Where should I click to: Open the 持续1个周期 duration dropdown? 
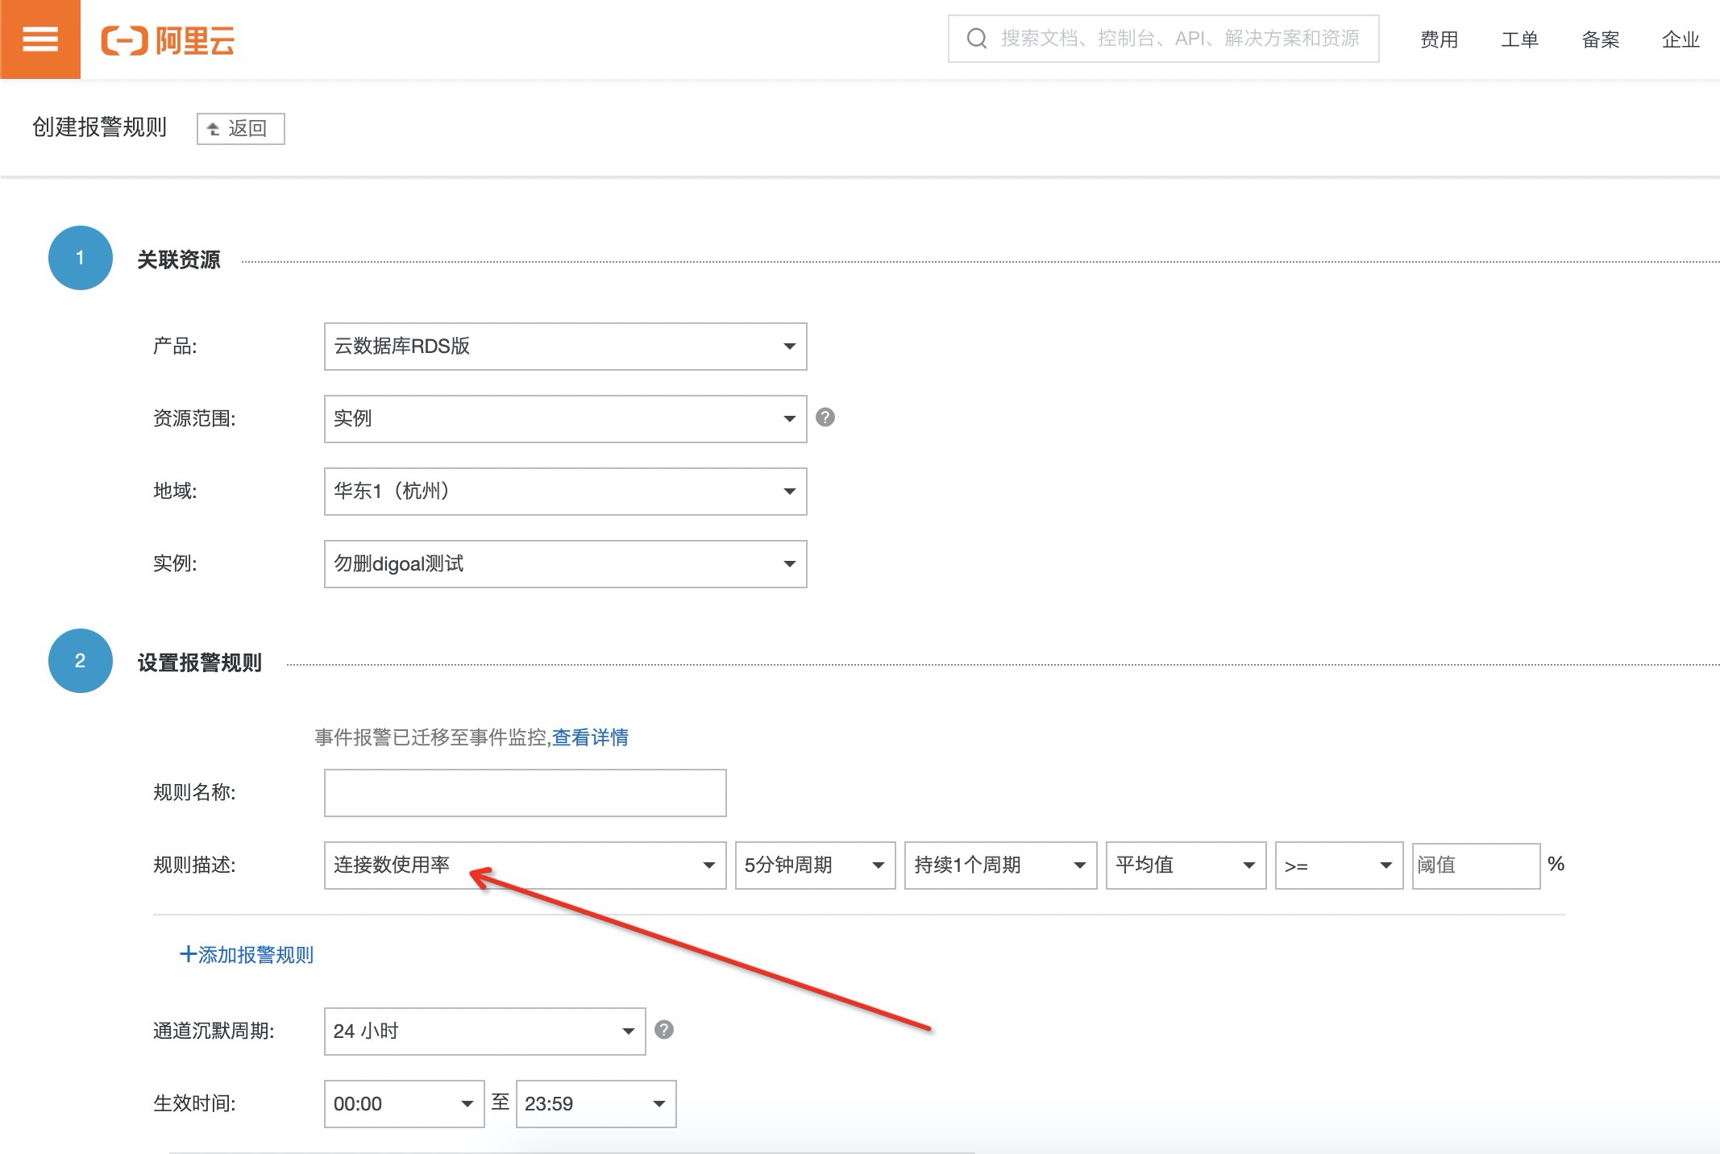click(x=999, y=865)
